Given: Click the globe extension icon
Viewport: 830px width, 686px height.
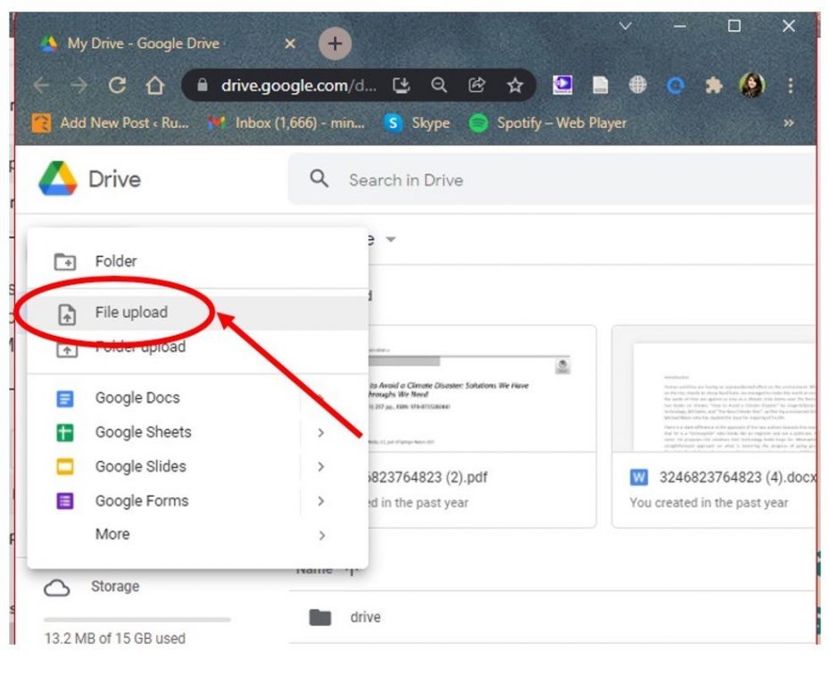Looking at the screenshot, I should point(638,85).
